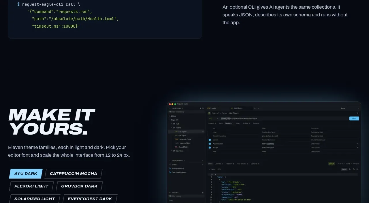The height and width of the screenshot is (203, 369).
Task: Toggle the Cookie header checkbox
Action: tap(210, 140)
